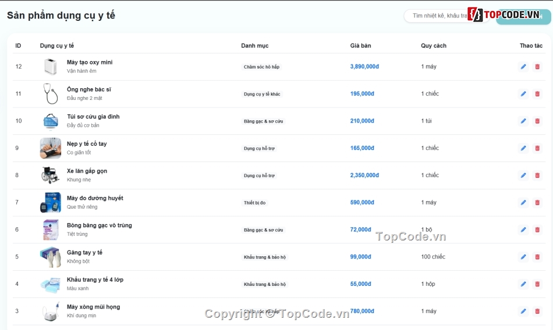The width and height of the screenshot is (553, 330).
Task: Click the Xe lăn gấp gọn product name
Action: (x=87, y=171)
